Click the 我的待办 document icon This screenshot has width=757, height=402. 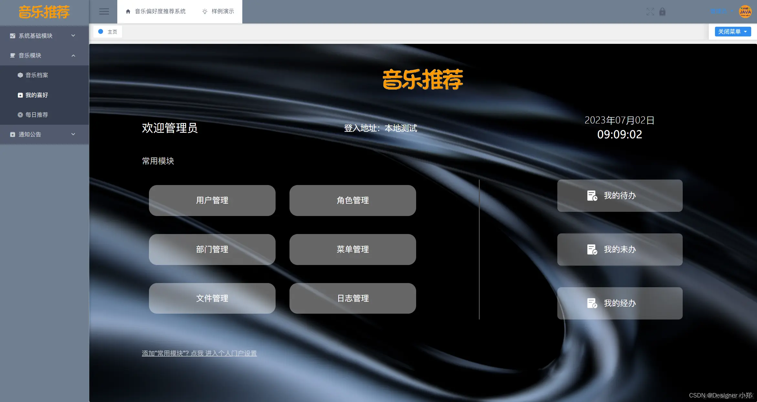tap(592, 195)
